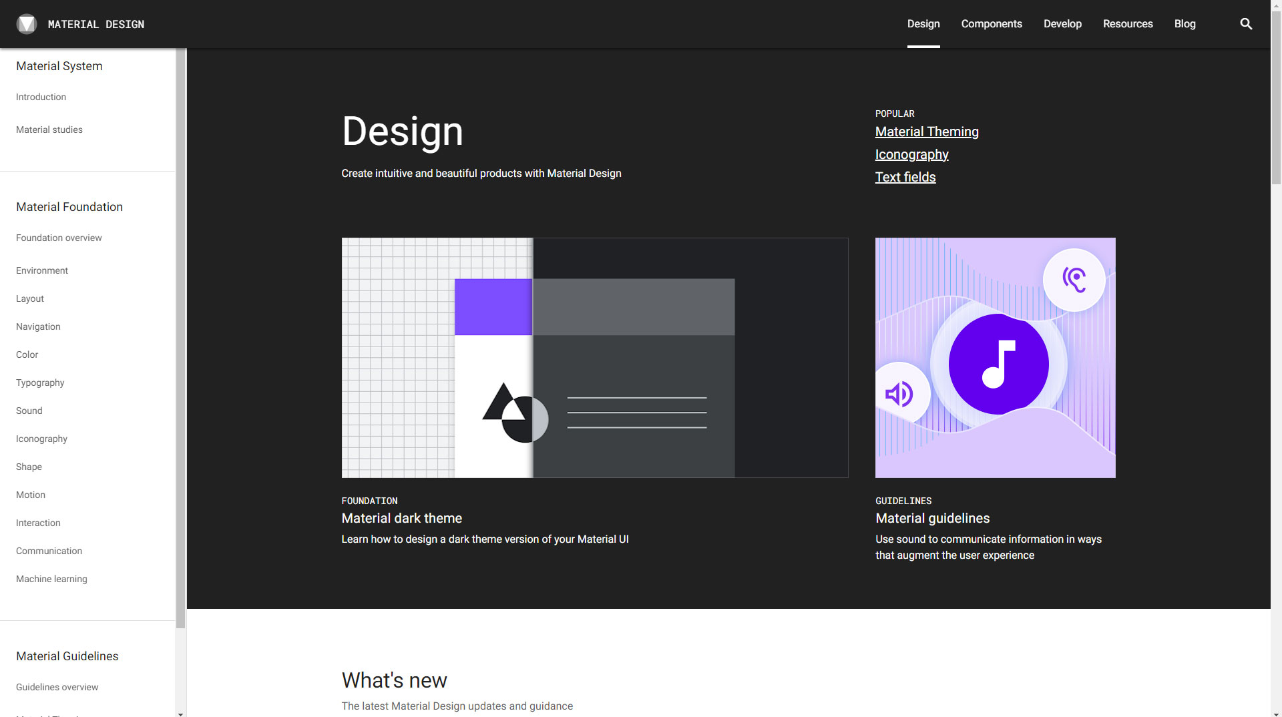1282x717 pixels.
Task: Click the main page vertical scrollbar thumb
Action: pos(1276,97)
